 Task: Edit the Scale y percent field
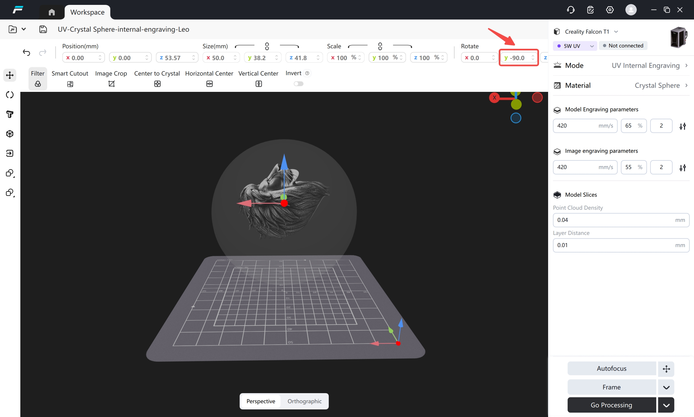(x=387, y=58)
